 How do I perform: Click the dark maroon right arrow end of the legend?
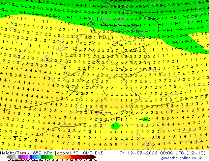[x=95, y=157]
